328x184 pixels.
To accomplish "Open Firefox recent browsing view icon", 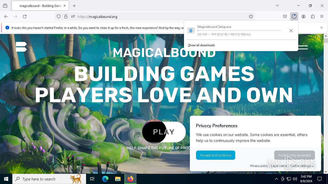I will point(5,6).
